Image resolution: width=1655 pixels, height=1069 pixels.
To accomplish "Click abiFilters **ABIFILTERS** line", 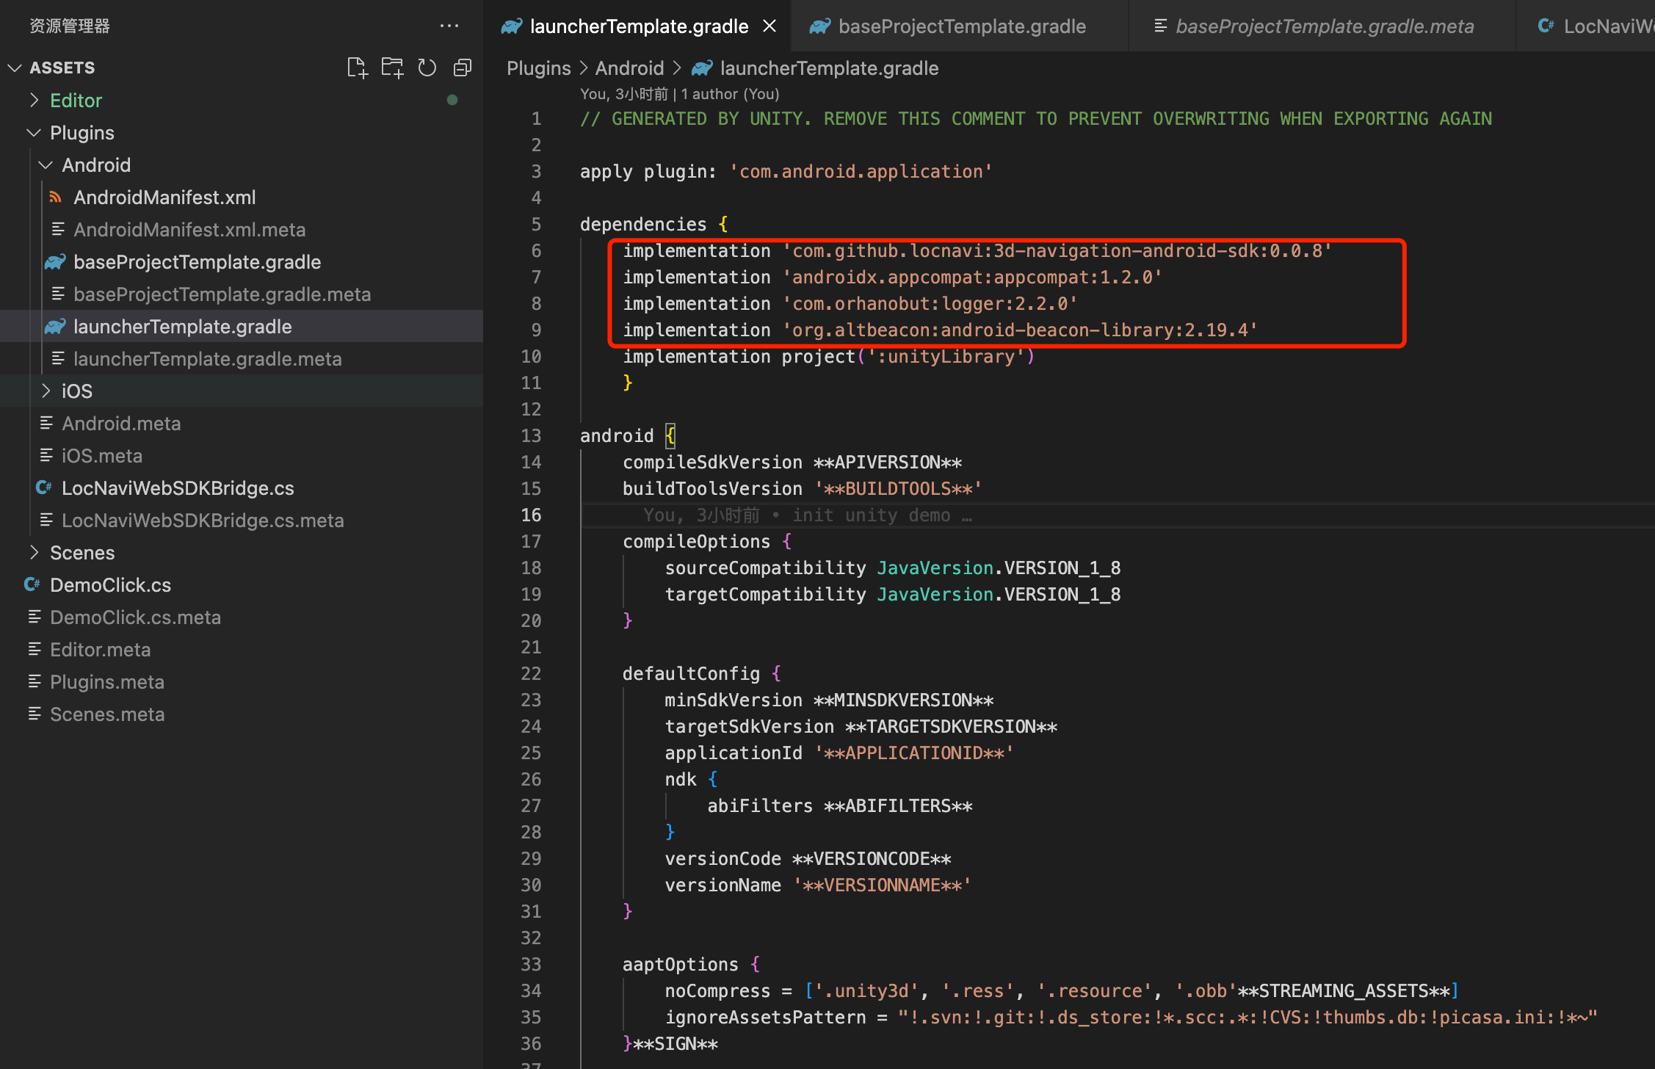I will [839, 805].
